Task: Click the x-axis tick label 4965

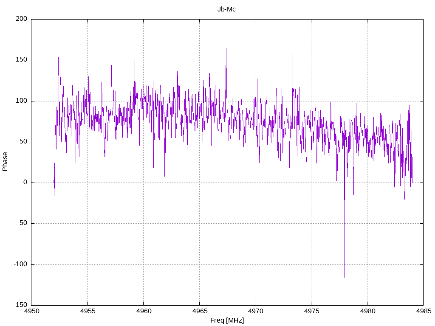Action: [200, 311]
